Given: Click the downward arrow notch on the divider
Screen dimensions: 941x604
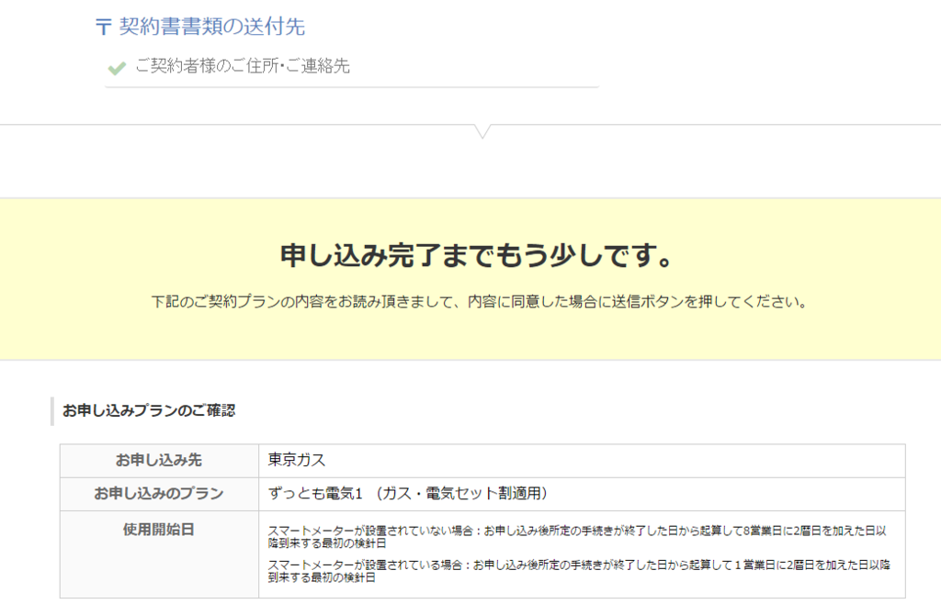Looking at the screenshot, I should 482,132.
